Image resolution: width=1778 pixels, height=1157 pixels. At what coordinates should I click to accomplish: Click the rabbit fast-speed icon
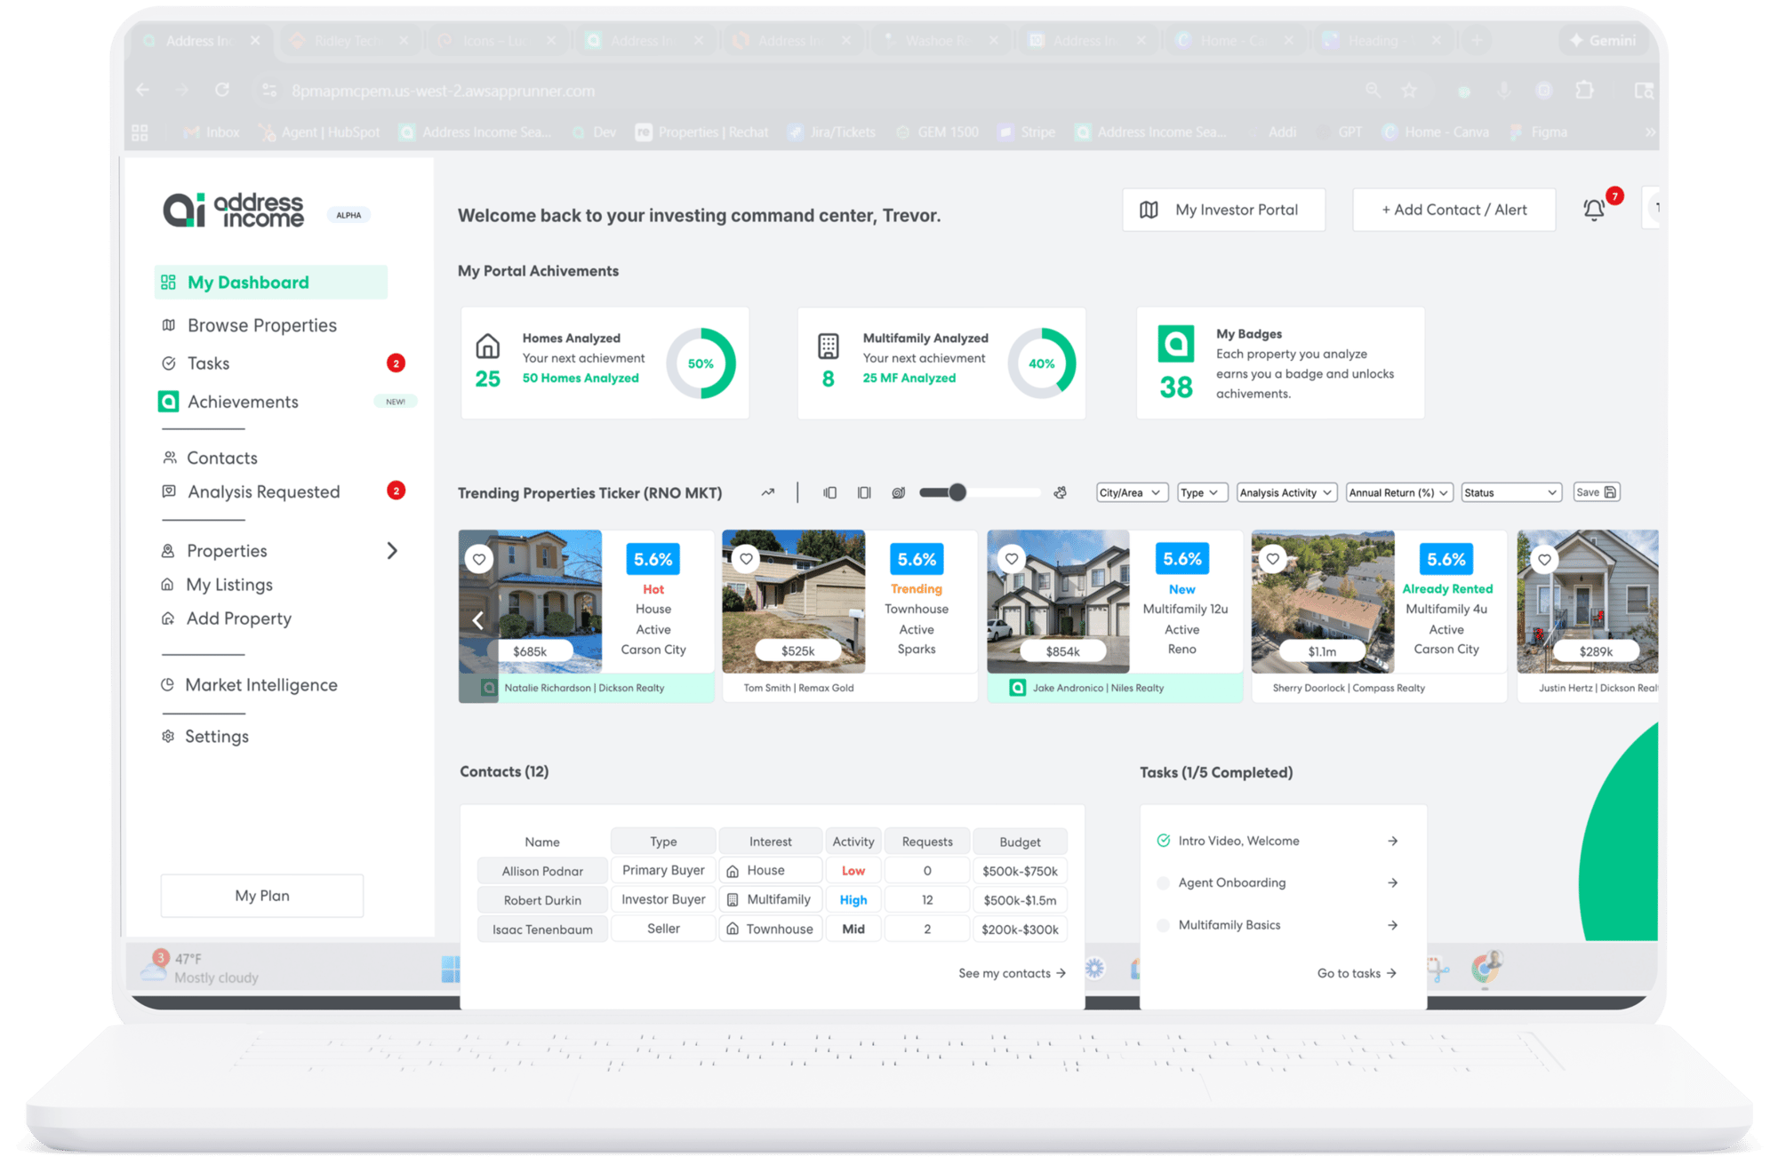[x=1060, y=492]
